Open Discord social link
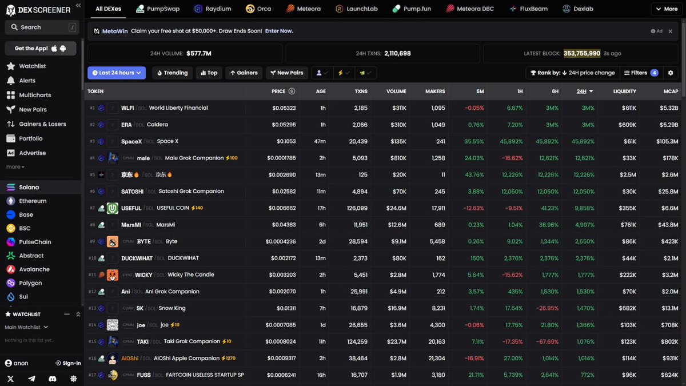 tap(53, 379)
